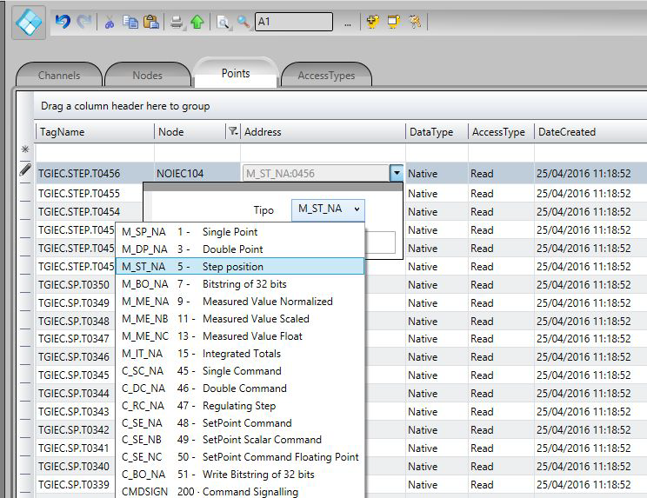Switch to the Channels tab
The height and width of the screenshot is (498, 647).
coord(59,76)
